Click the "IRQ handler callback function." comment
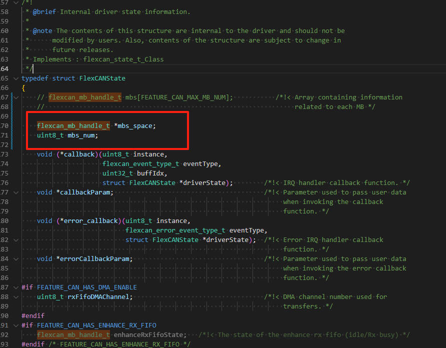Screen dimensions: 446x348 [341, 182]
